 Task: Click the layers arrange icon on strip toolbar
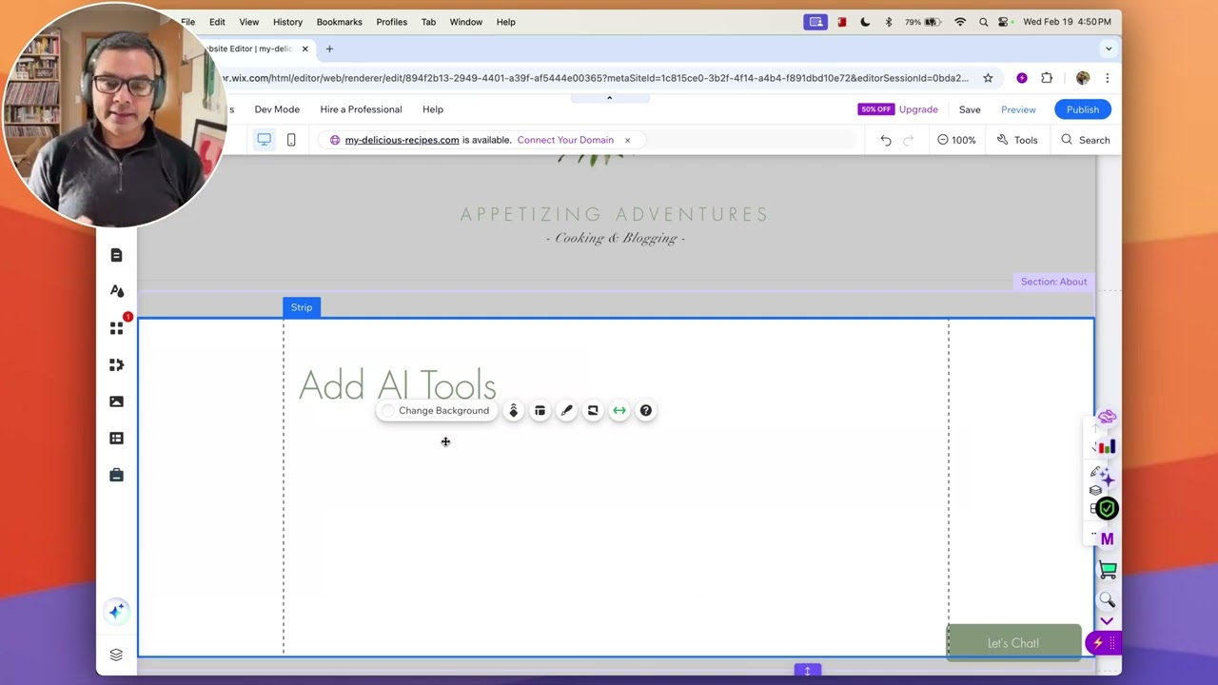(x=513, y=411)
